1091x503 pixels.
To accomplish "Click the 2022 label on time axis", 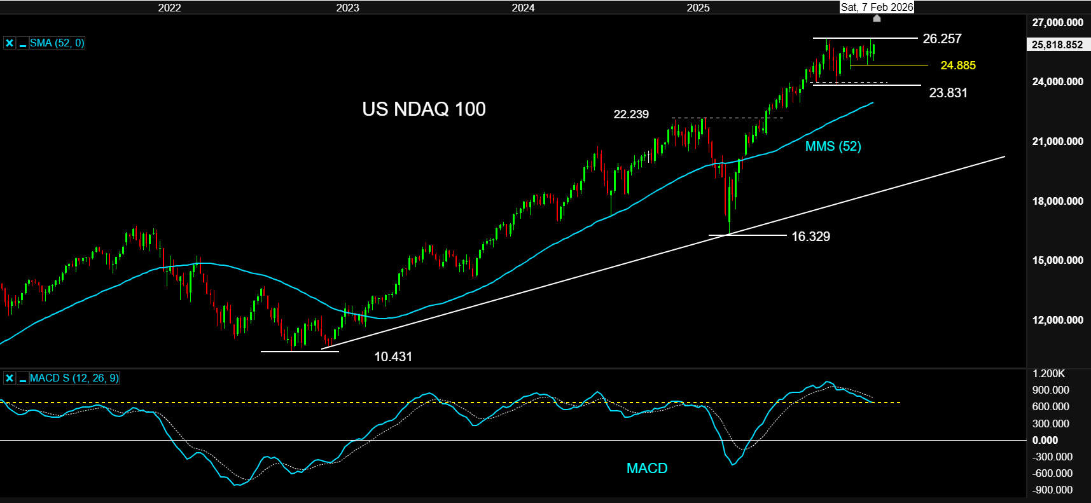I will [169, 8].
